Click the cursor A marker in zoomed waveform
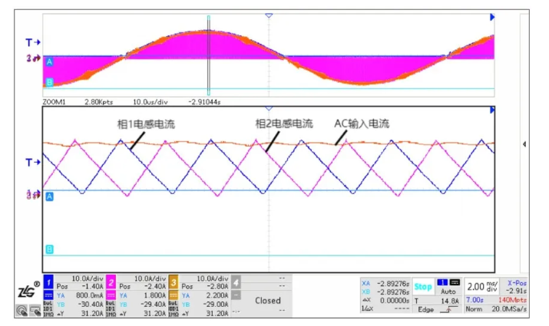 [x=49, y=197]
